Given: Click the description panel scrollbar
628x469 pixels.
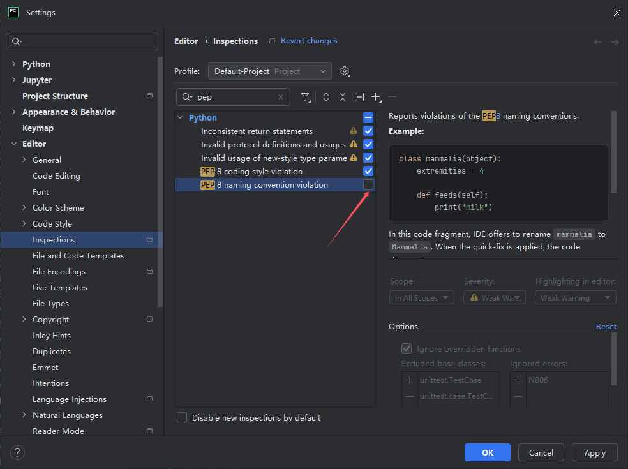Looking at the screenshot, I should [614, 152].
